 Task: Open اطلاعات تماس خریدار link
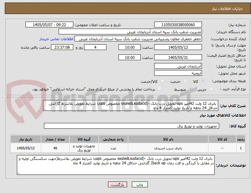56,39
